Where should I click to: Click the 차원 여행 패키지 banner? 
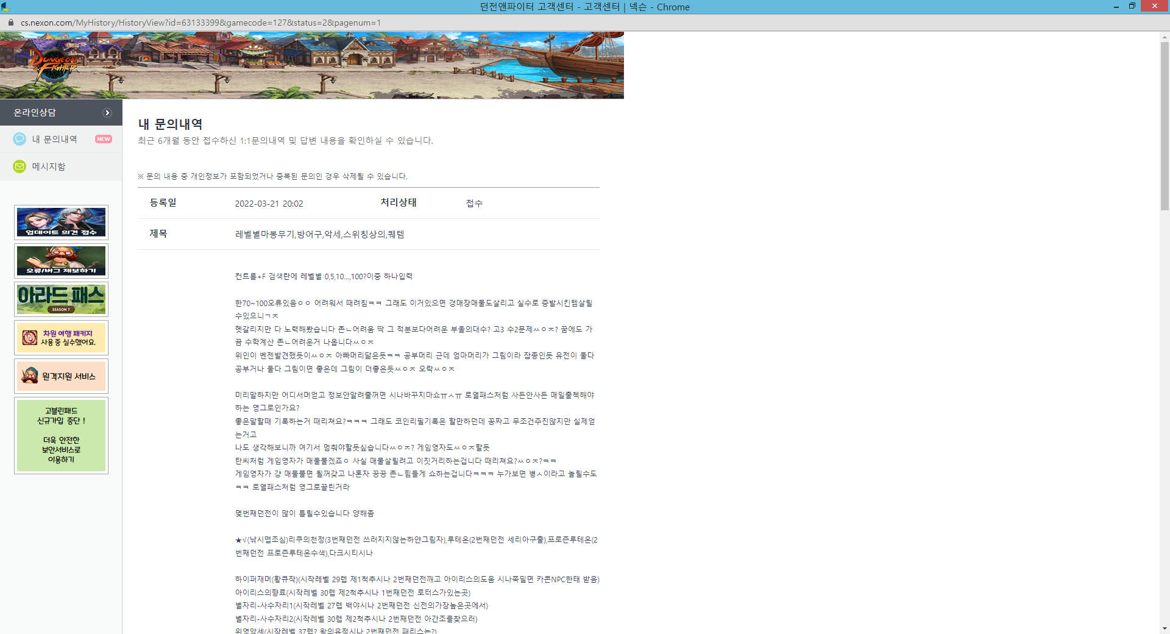point(61,338)
